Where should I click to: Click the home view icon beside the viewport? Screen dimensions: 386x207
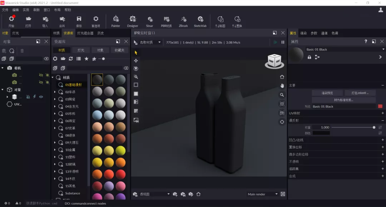282,77
